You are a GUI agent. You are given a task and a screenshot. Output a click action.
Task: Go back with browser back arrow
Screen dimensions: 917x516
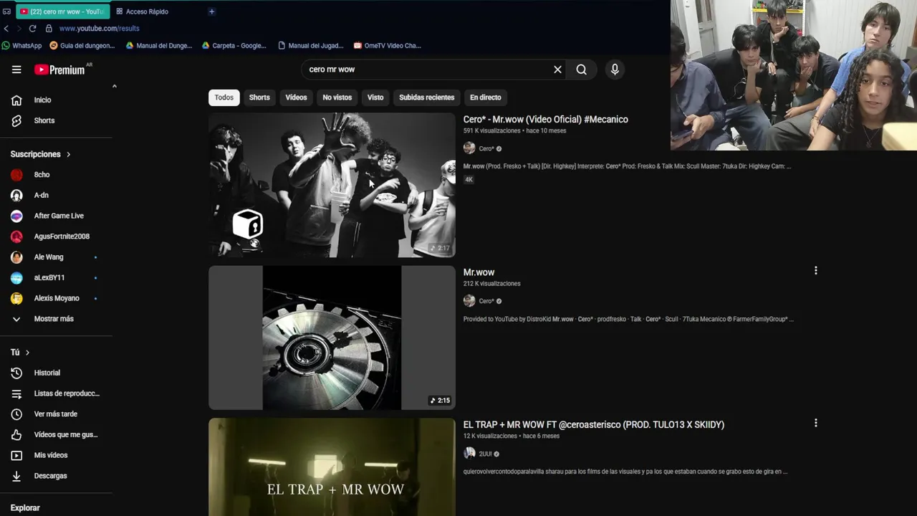pos(6,29)
